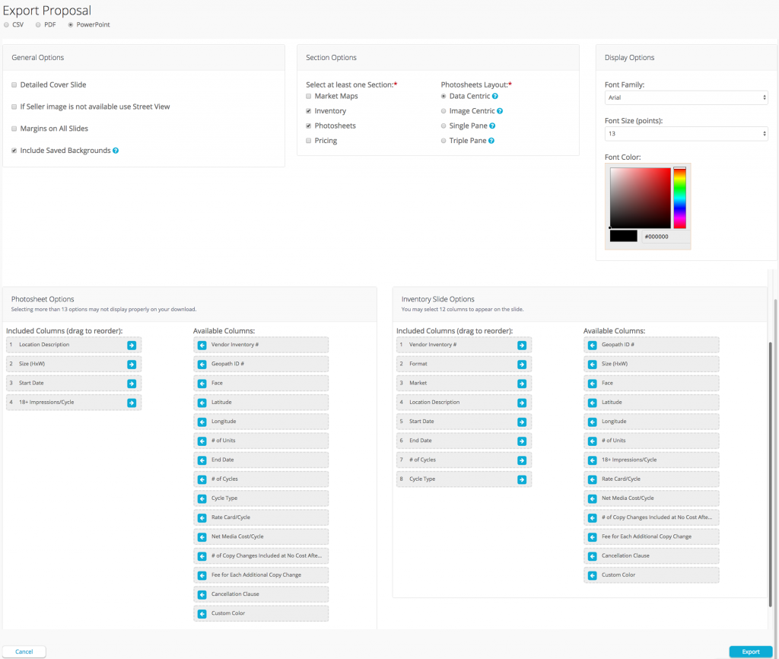Remove 18+ Impressions/Cycle from Photosheet included columns
The image size is (779, 659).
pyautogui.click(x=132, y=403)
